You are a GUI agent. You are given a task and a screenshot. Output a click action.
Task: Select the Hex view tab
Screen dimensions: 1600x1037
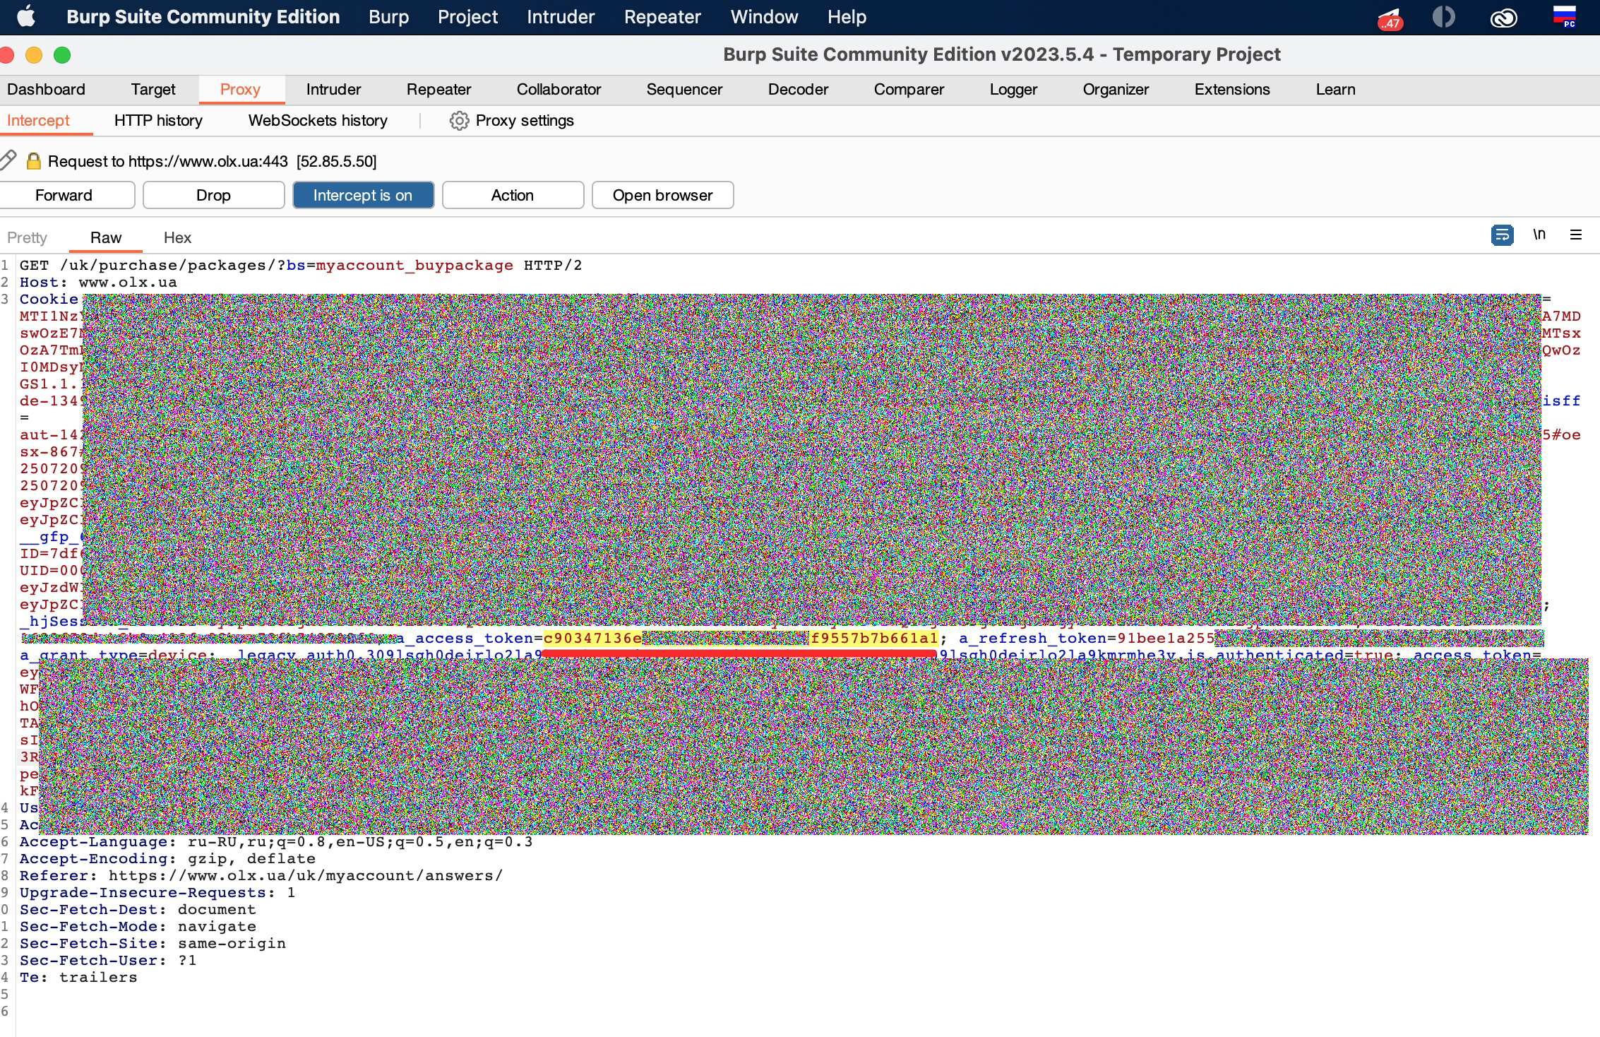pyautogui.click(x=177, y=238)
